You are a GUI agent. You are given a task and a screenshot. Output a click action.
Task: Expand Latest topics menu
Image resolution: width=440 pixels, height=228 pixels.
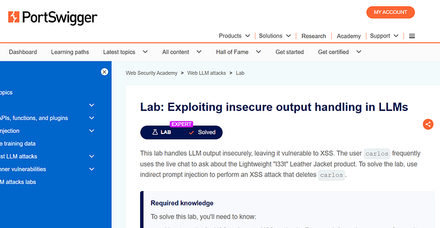[125, 52]
